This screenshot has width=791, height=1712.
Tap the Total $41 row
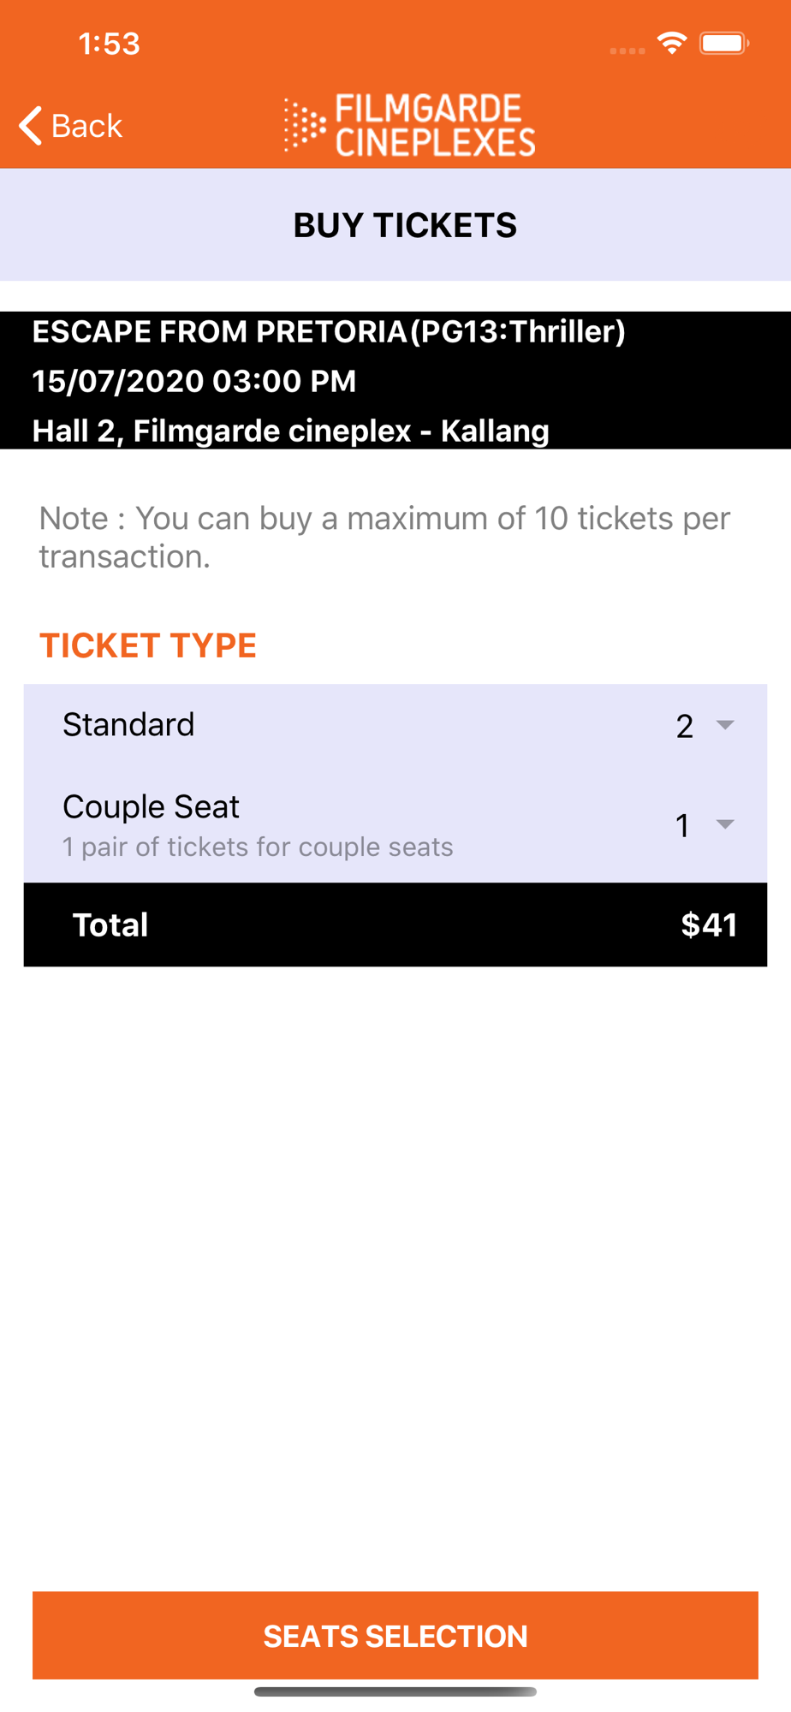[395, 924]
